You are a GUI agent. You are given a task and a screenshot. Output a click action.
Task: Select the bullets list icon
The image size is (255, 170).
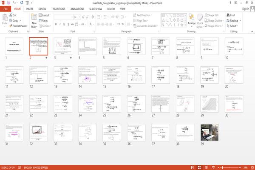click(x=99, y=17)
